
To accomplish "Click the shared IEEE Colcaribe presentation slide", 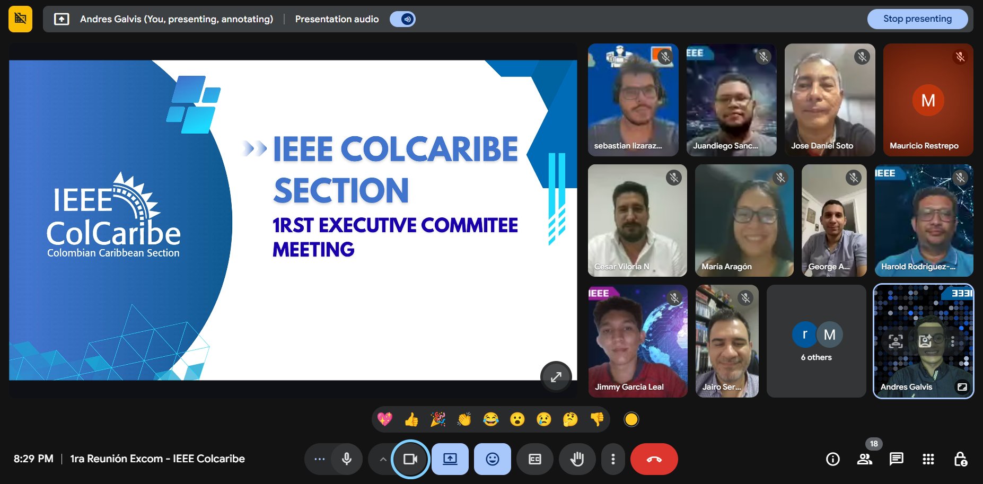I will 293,220.
